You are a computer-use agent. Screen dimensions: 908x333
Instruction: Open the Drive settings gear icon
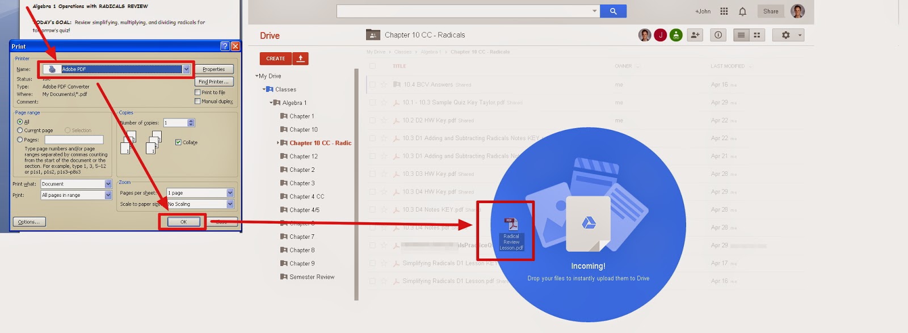point(785,35)
